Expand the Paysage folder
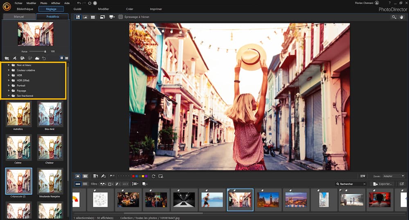Image resolution: width=409 pixels, height=220 pixels. tap(9, 91)
